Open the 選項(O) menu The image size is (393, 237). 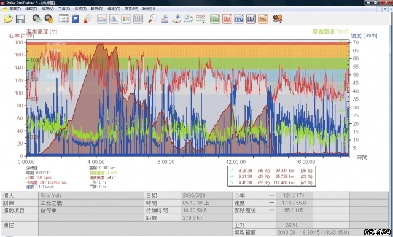point(114,9)
